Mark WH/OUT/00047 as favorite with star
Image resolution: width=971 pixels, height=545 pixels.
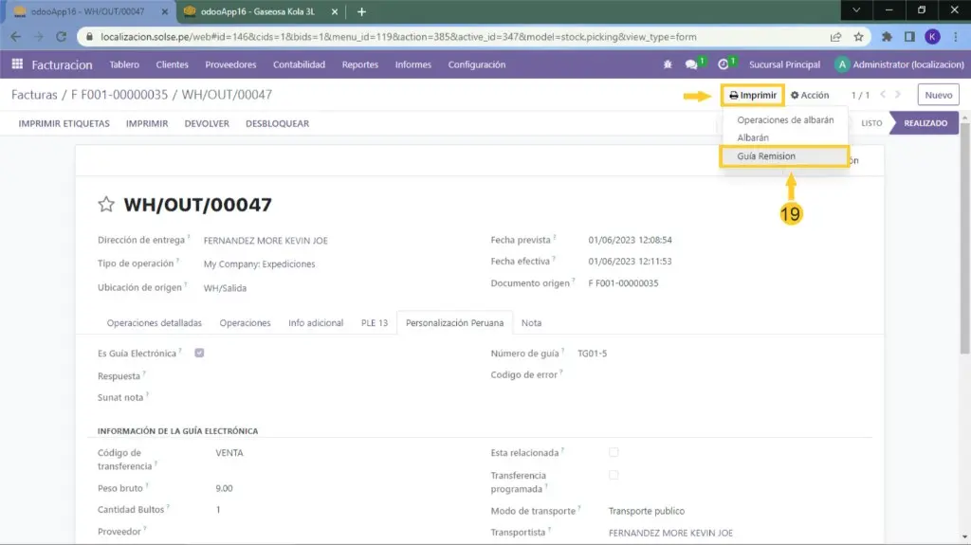[x=106, y=205]
